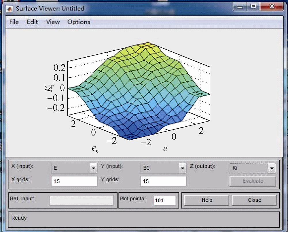
Task: Click the X grids input field
Action: click(x=74, y=181)
